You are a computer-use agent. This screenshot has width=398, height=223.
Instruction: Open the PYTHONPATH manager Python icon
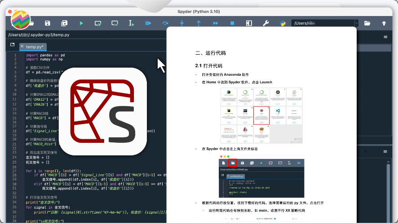[283, 23]
